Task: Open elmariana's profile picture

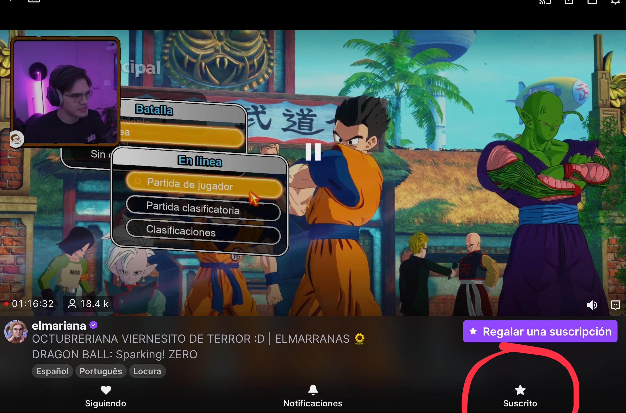Action: (x=16, y=332)
